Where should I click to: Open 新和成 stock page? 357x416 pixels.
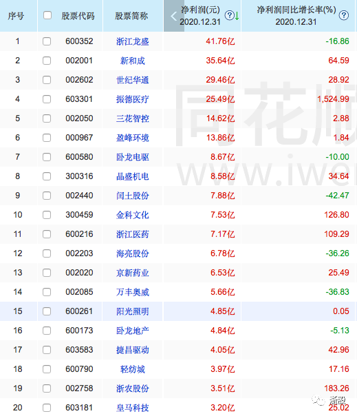click(133, 61)
